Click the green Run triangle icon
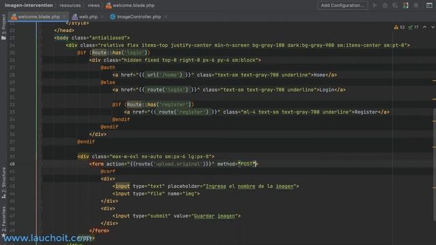This screenshot has width=436, height=245. tap(375, 5)
